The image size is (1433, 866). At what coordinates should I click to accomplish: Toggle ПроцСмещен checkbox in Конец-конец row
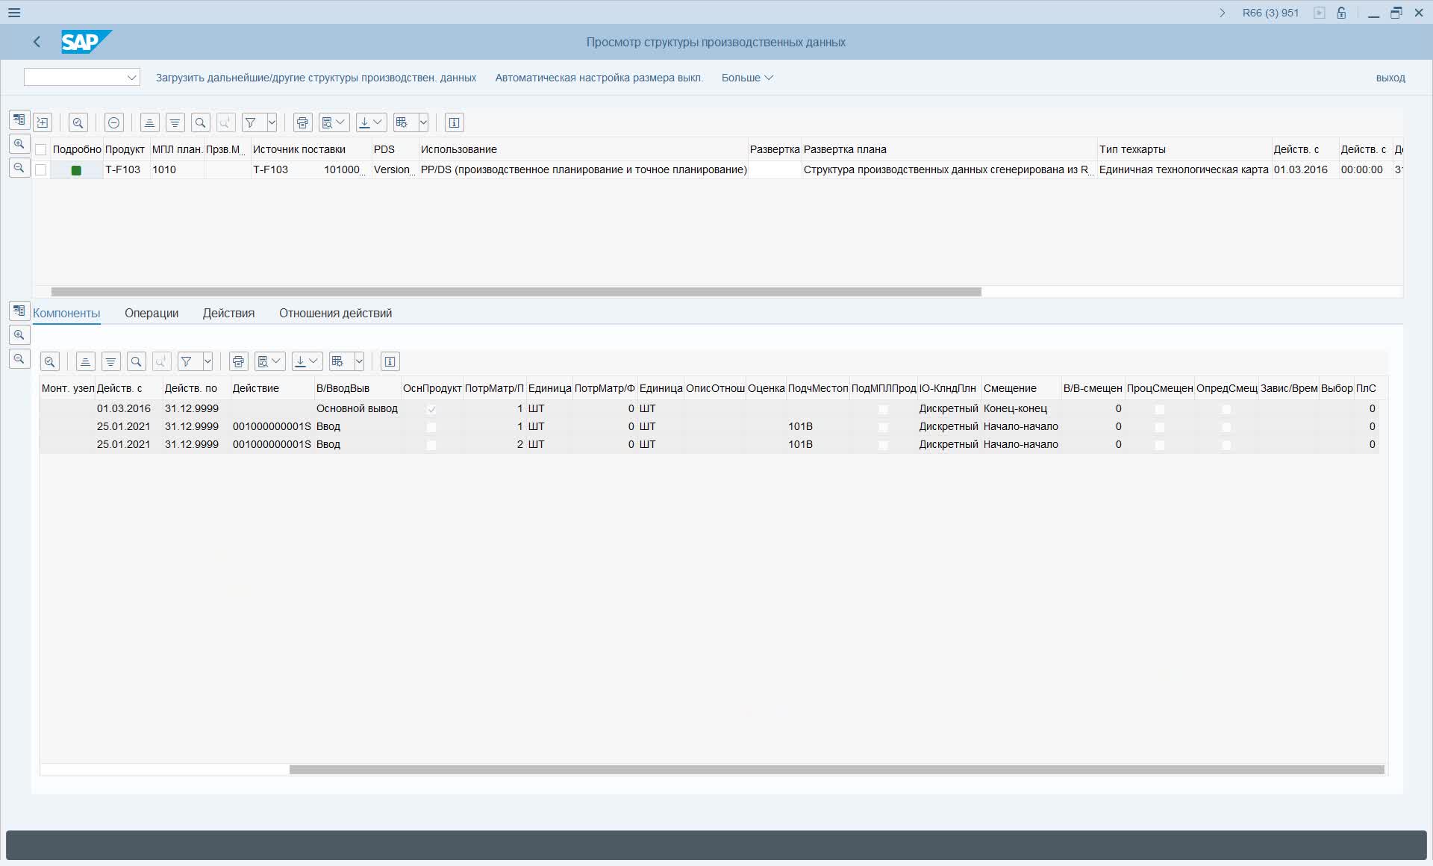coord(1160,409)
